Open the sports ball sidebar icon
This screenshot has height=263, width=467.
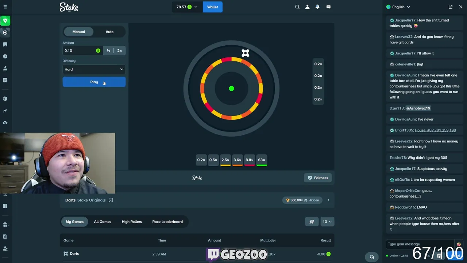pyautogui.click(x=5, y=33)
